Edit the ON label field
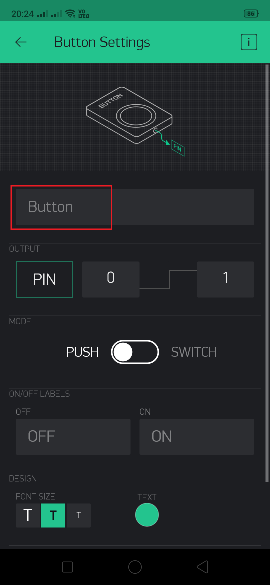Viewport: 270px width, 585px height. (x=197, y=437)
